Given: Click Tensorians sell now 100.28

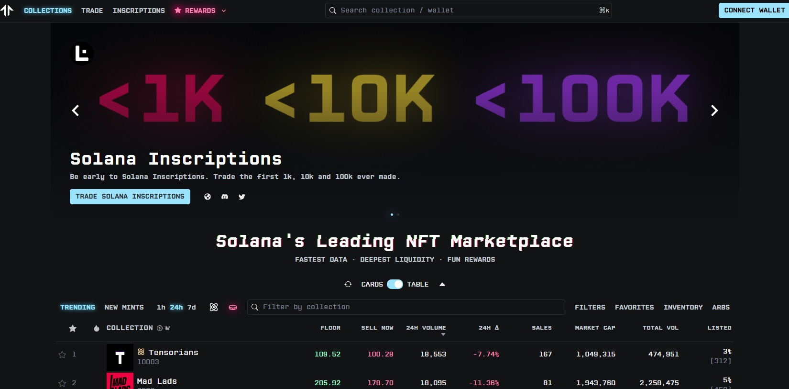Looking at the screenshot, I should point(381,355).
